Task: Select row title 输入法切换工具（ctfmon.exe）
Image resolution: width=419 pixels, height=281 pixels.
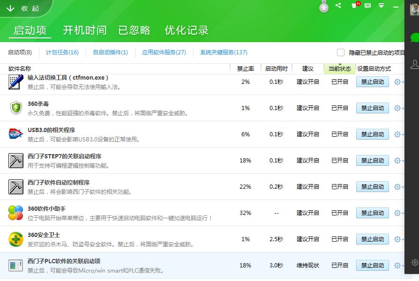Action: pos(68,77)
